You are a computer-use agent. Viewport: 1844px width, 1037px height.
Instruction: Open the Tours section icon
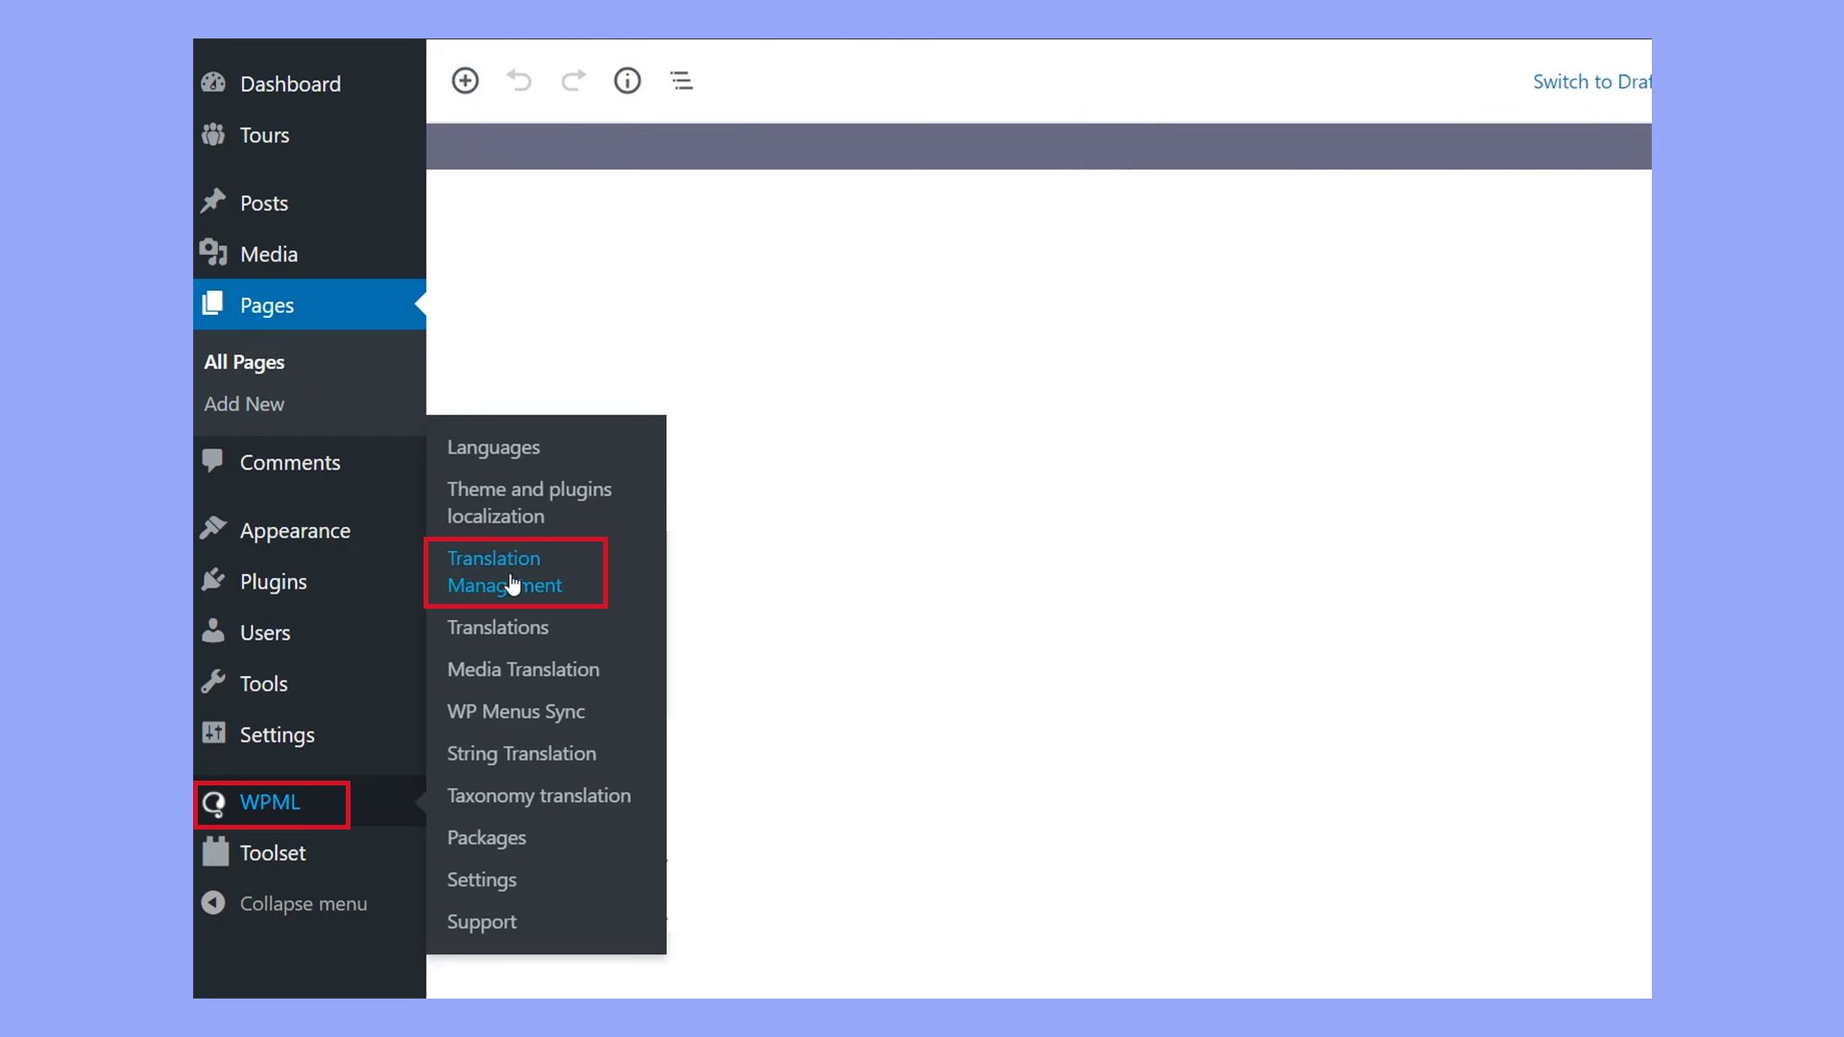tap(213, 134)
